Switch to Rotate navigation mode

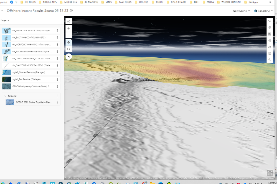69,49
